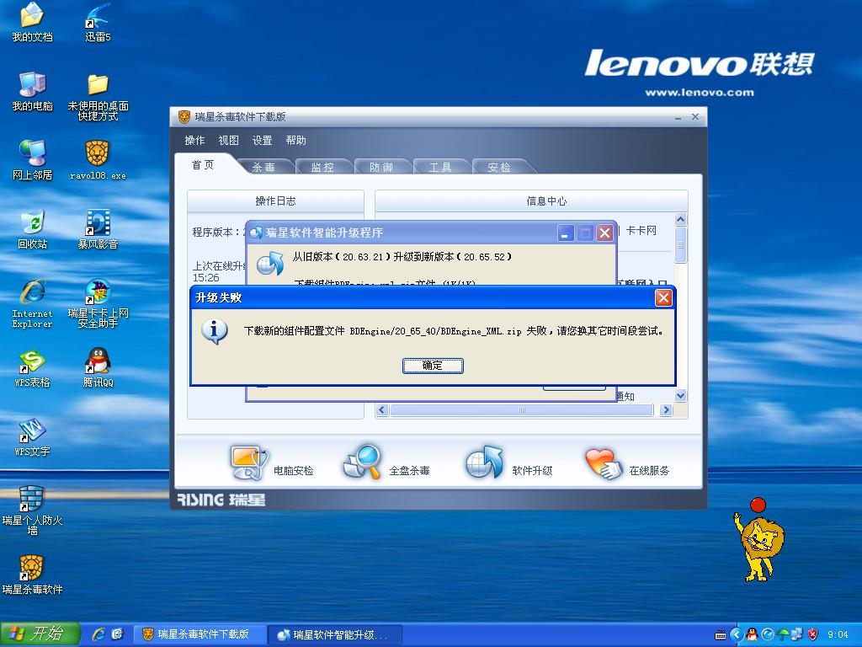Click the 电脑安检 computer checkup icon
The height and width of the screenshot is (647, 862).
[x=249, y=463]
